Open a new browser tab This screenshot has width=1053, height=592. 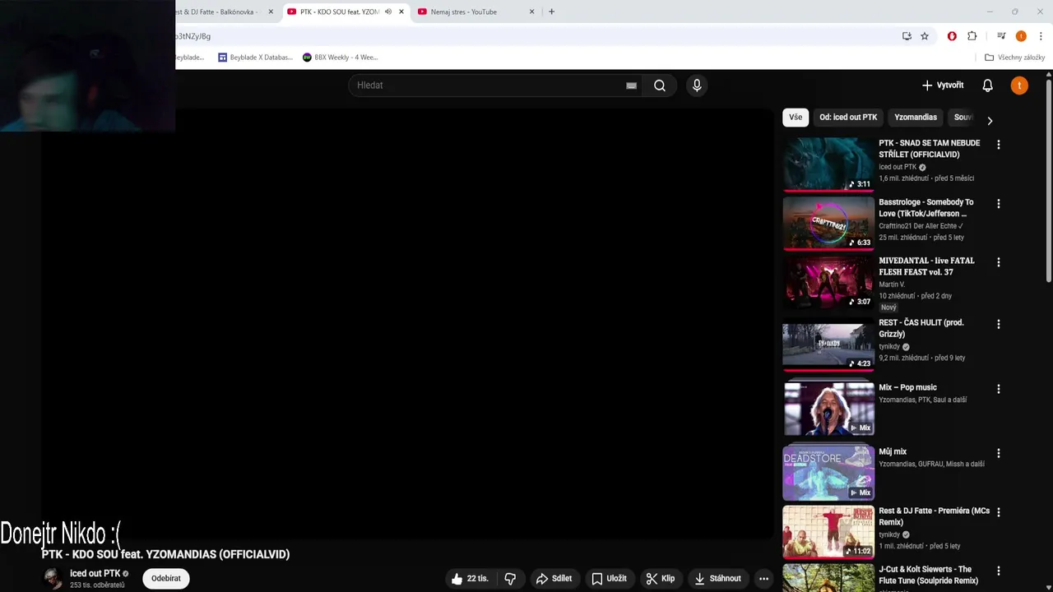tap(551, 12)
